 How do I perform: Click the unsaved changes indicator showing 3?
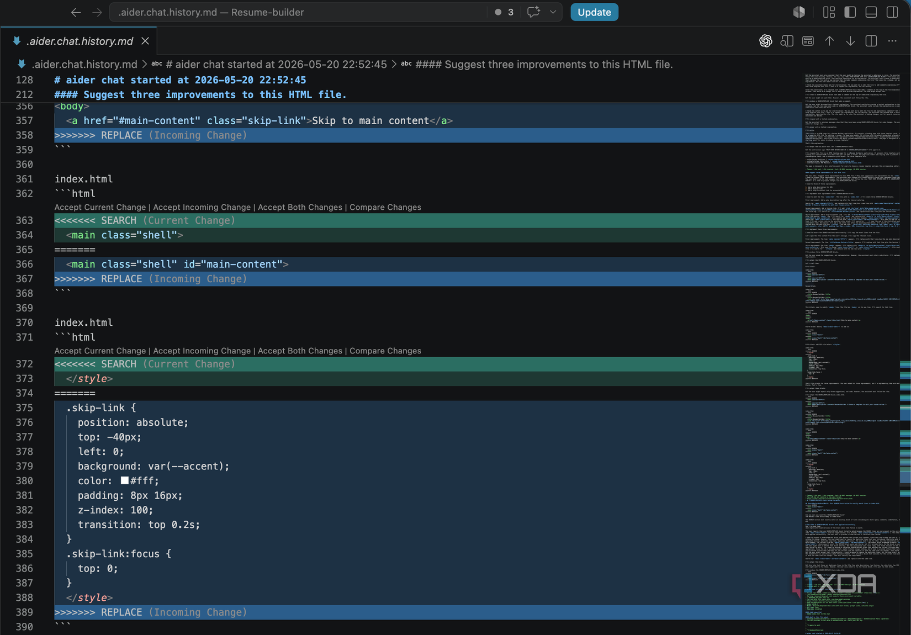click(504, 12)
